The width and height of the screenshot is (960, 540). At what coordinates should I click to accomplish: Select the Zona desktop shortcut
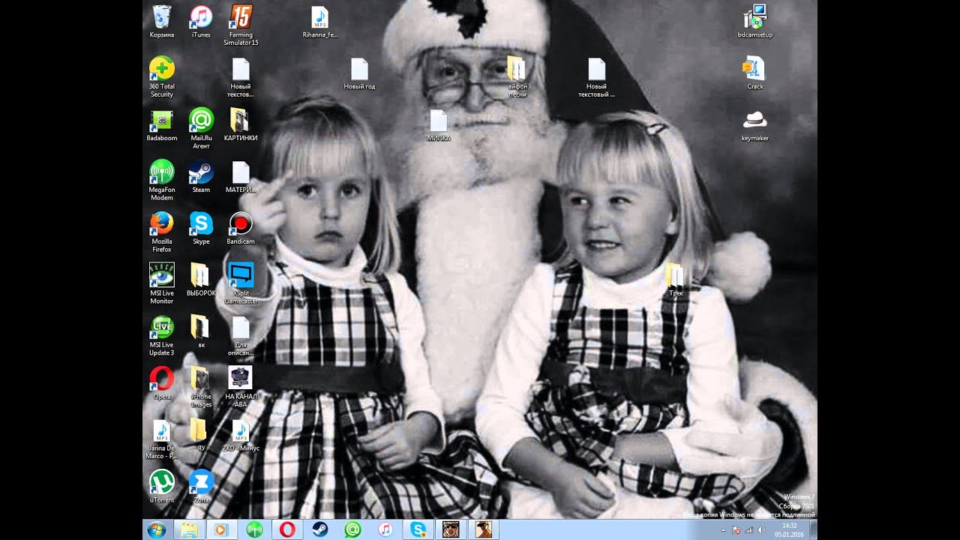(x=201, y=487)
